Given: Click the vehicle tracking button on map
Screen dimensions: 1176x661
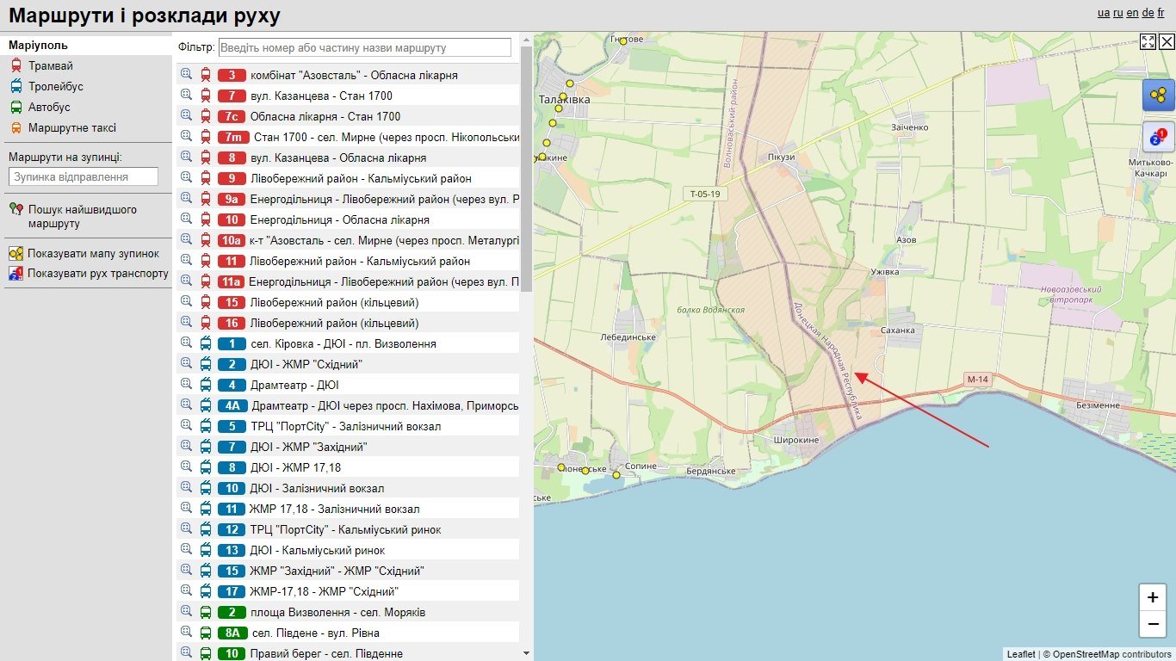Looking at the screenshot, I should pyautogui.click(x=1158, y=137).
